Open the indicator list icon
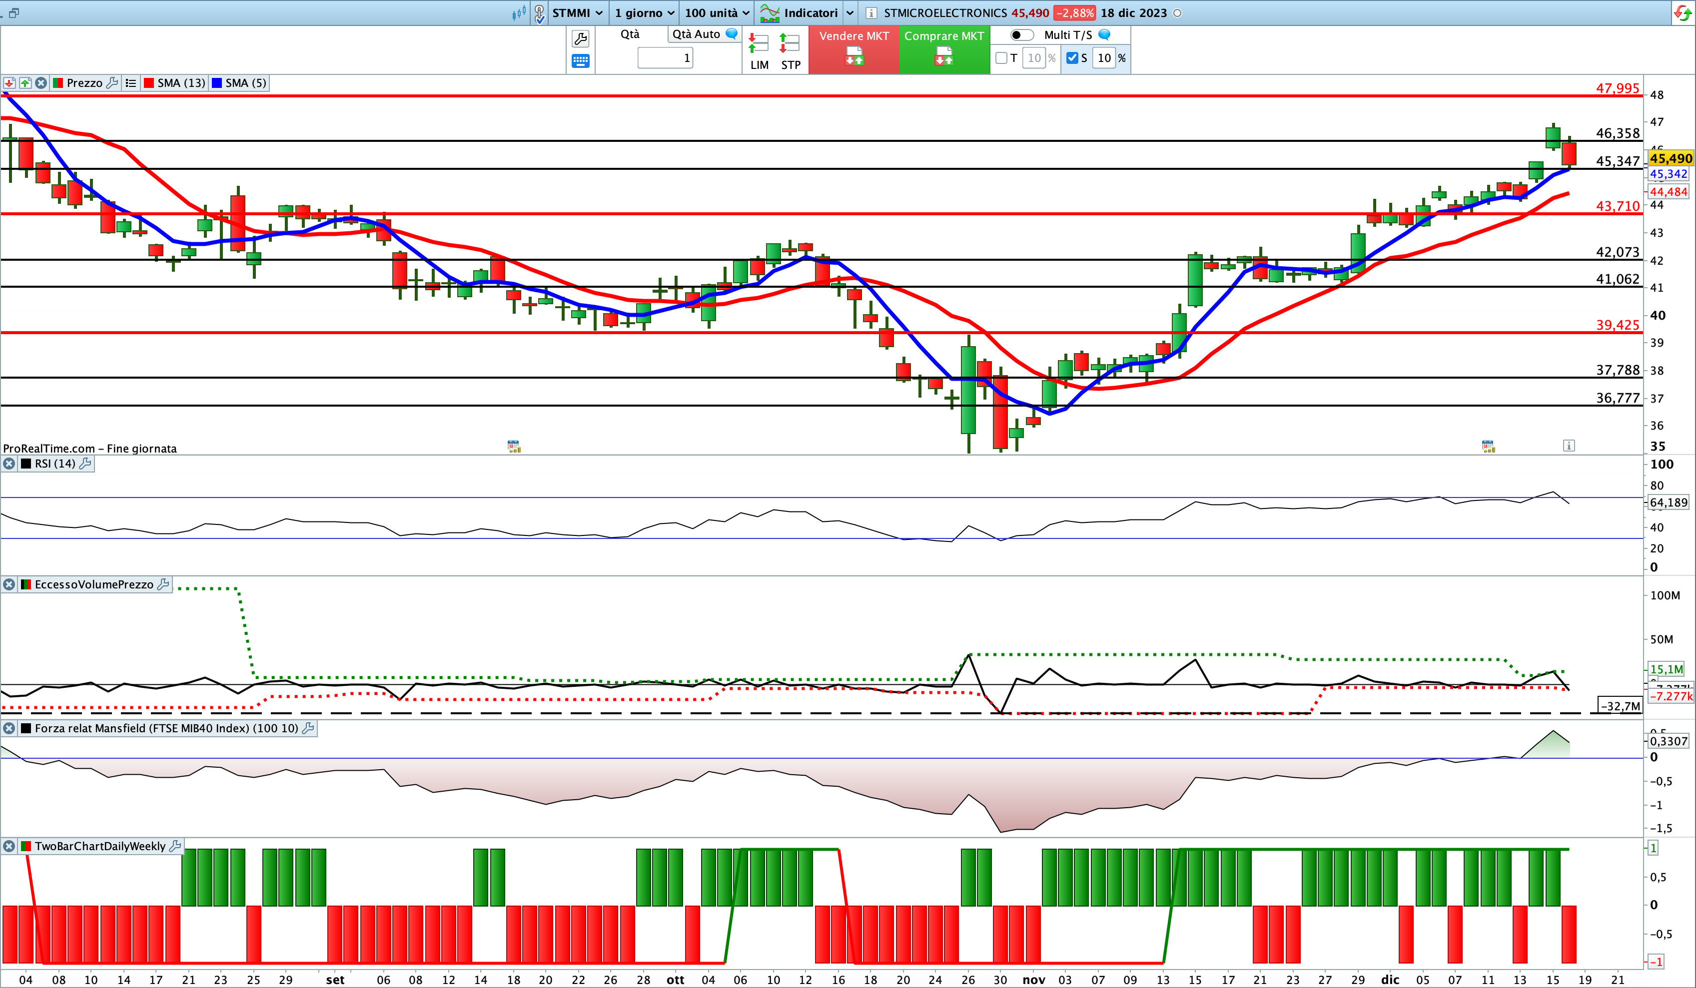The width and height of the screenshot is (1696, 988). coord(130,83)
